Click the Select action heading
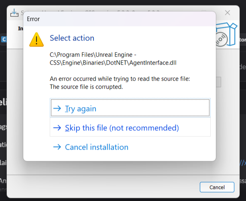This screenshot has width=246, height=201. pyautogui.click(x=72, y=38)
